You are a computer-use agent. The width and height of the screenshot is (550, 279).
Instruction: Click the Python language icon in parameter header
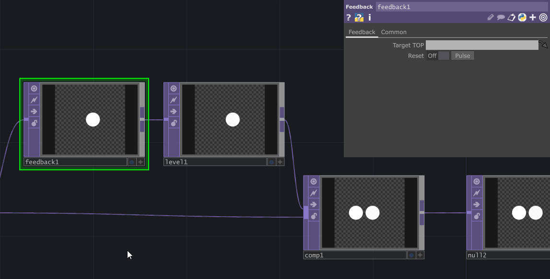click(522, 17)
